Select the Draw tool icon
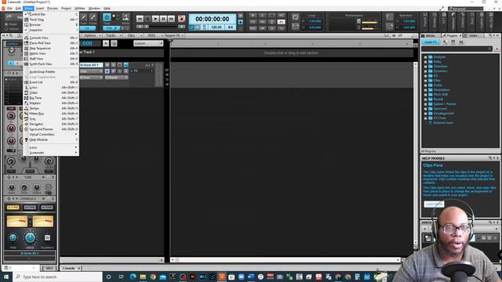The width and height of the screenshot is (502, 282). coord(84,18)
